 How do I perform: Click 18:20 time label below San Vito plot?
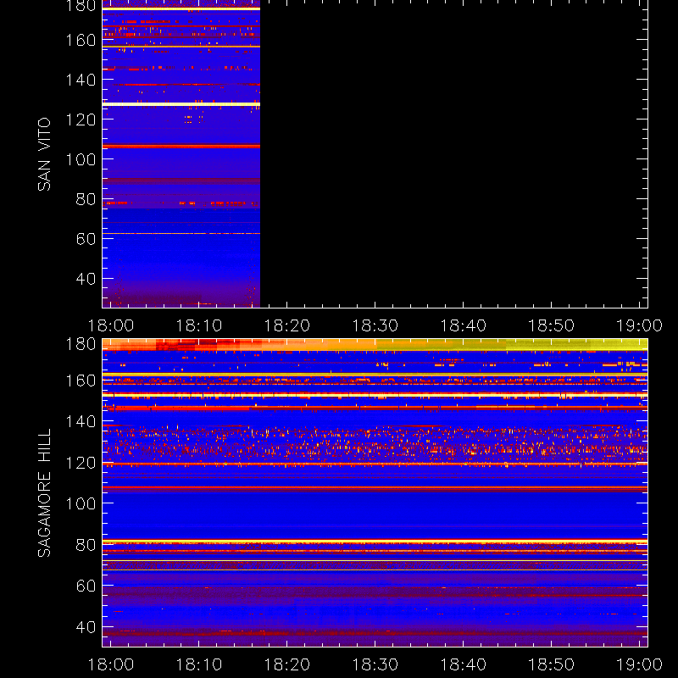287,325
